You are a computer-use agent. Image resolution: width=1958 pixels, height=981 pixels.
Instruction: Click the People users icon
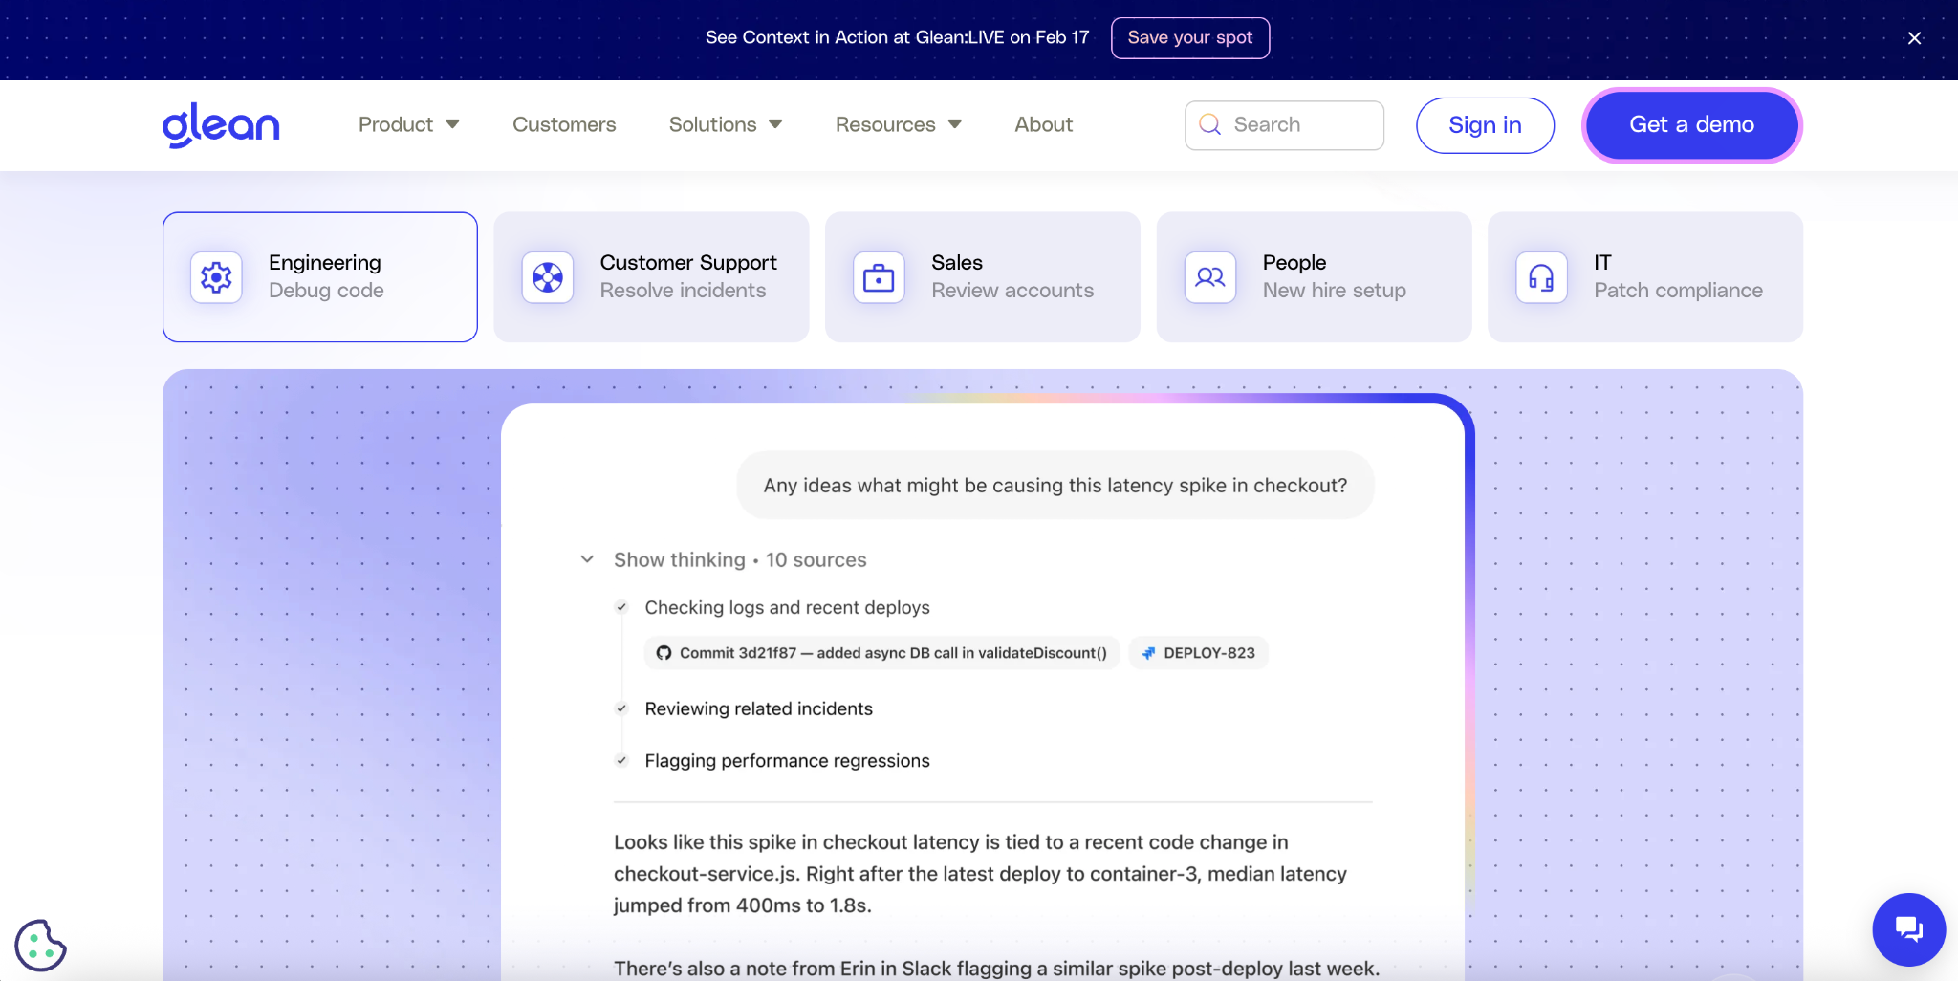click(1210, 277)
